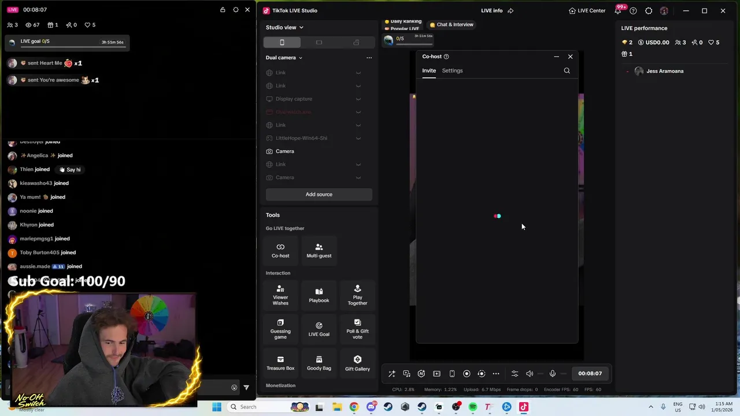Click the replay clip icon
This screenshot has width=740, height=416.
coord(481,374)
